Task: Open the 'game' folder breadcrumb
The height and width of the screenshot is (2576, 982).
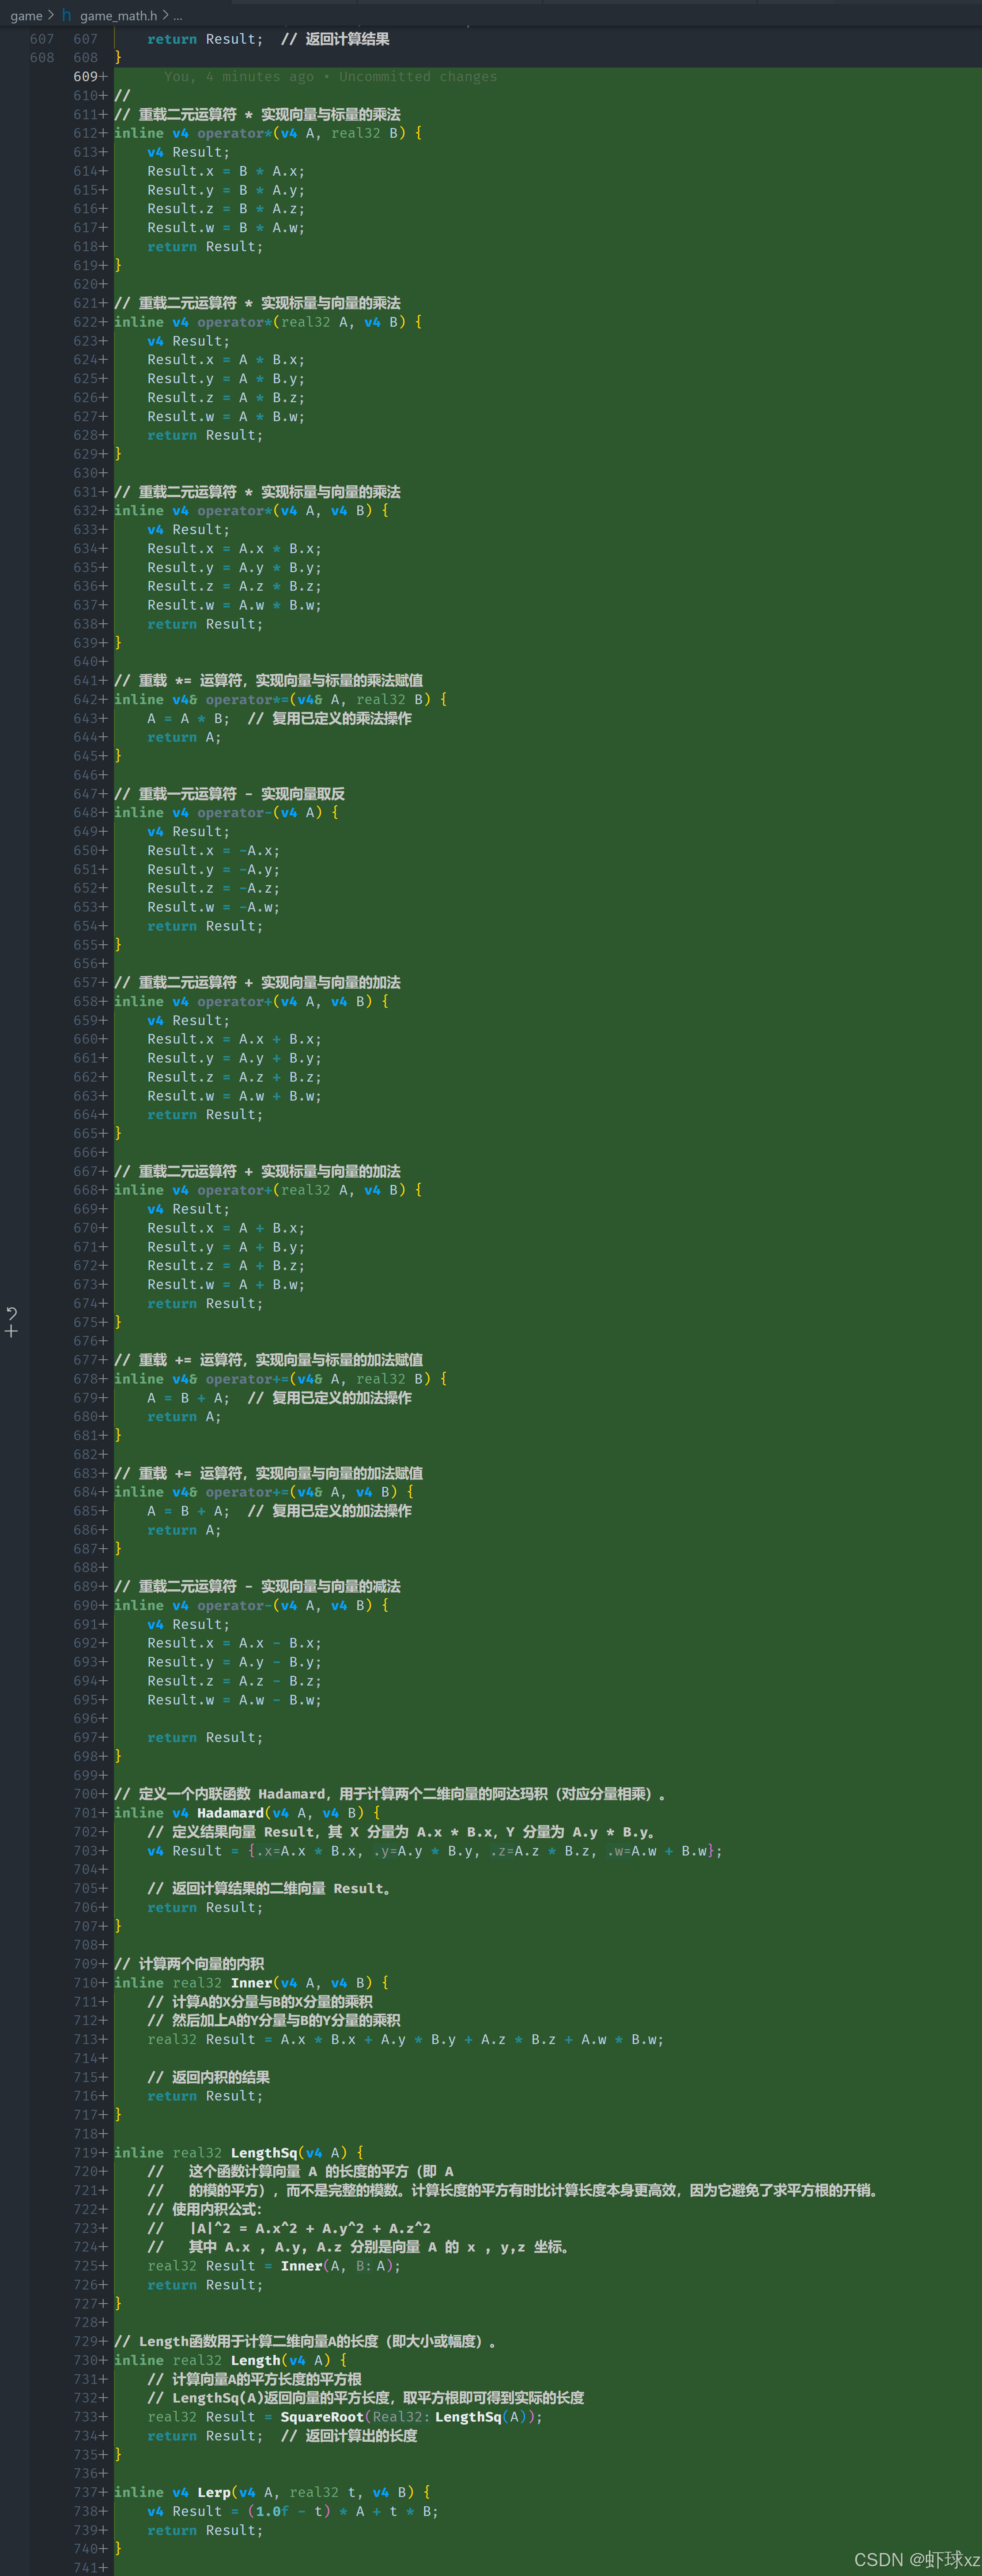Action: click(x=26, y=15)
